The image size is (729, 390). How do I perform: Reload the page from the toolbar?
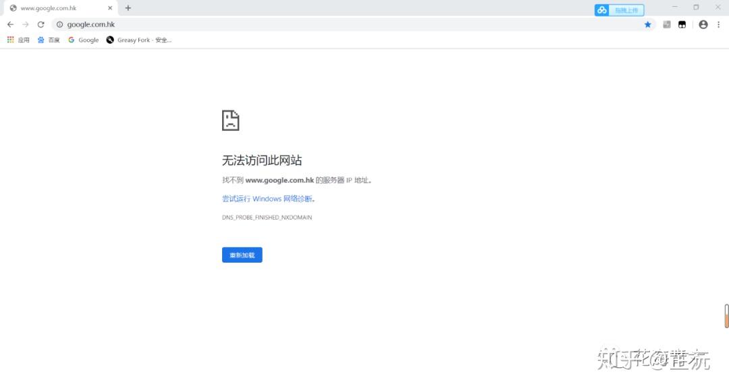[41, 24]
